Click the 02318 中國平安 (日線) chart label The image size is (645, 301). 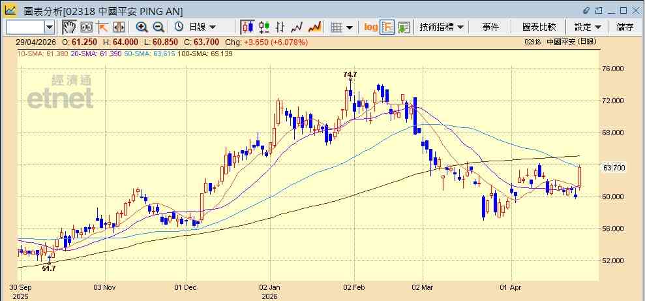(561, 42)
